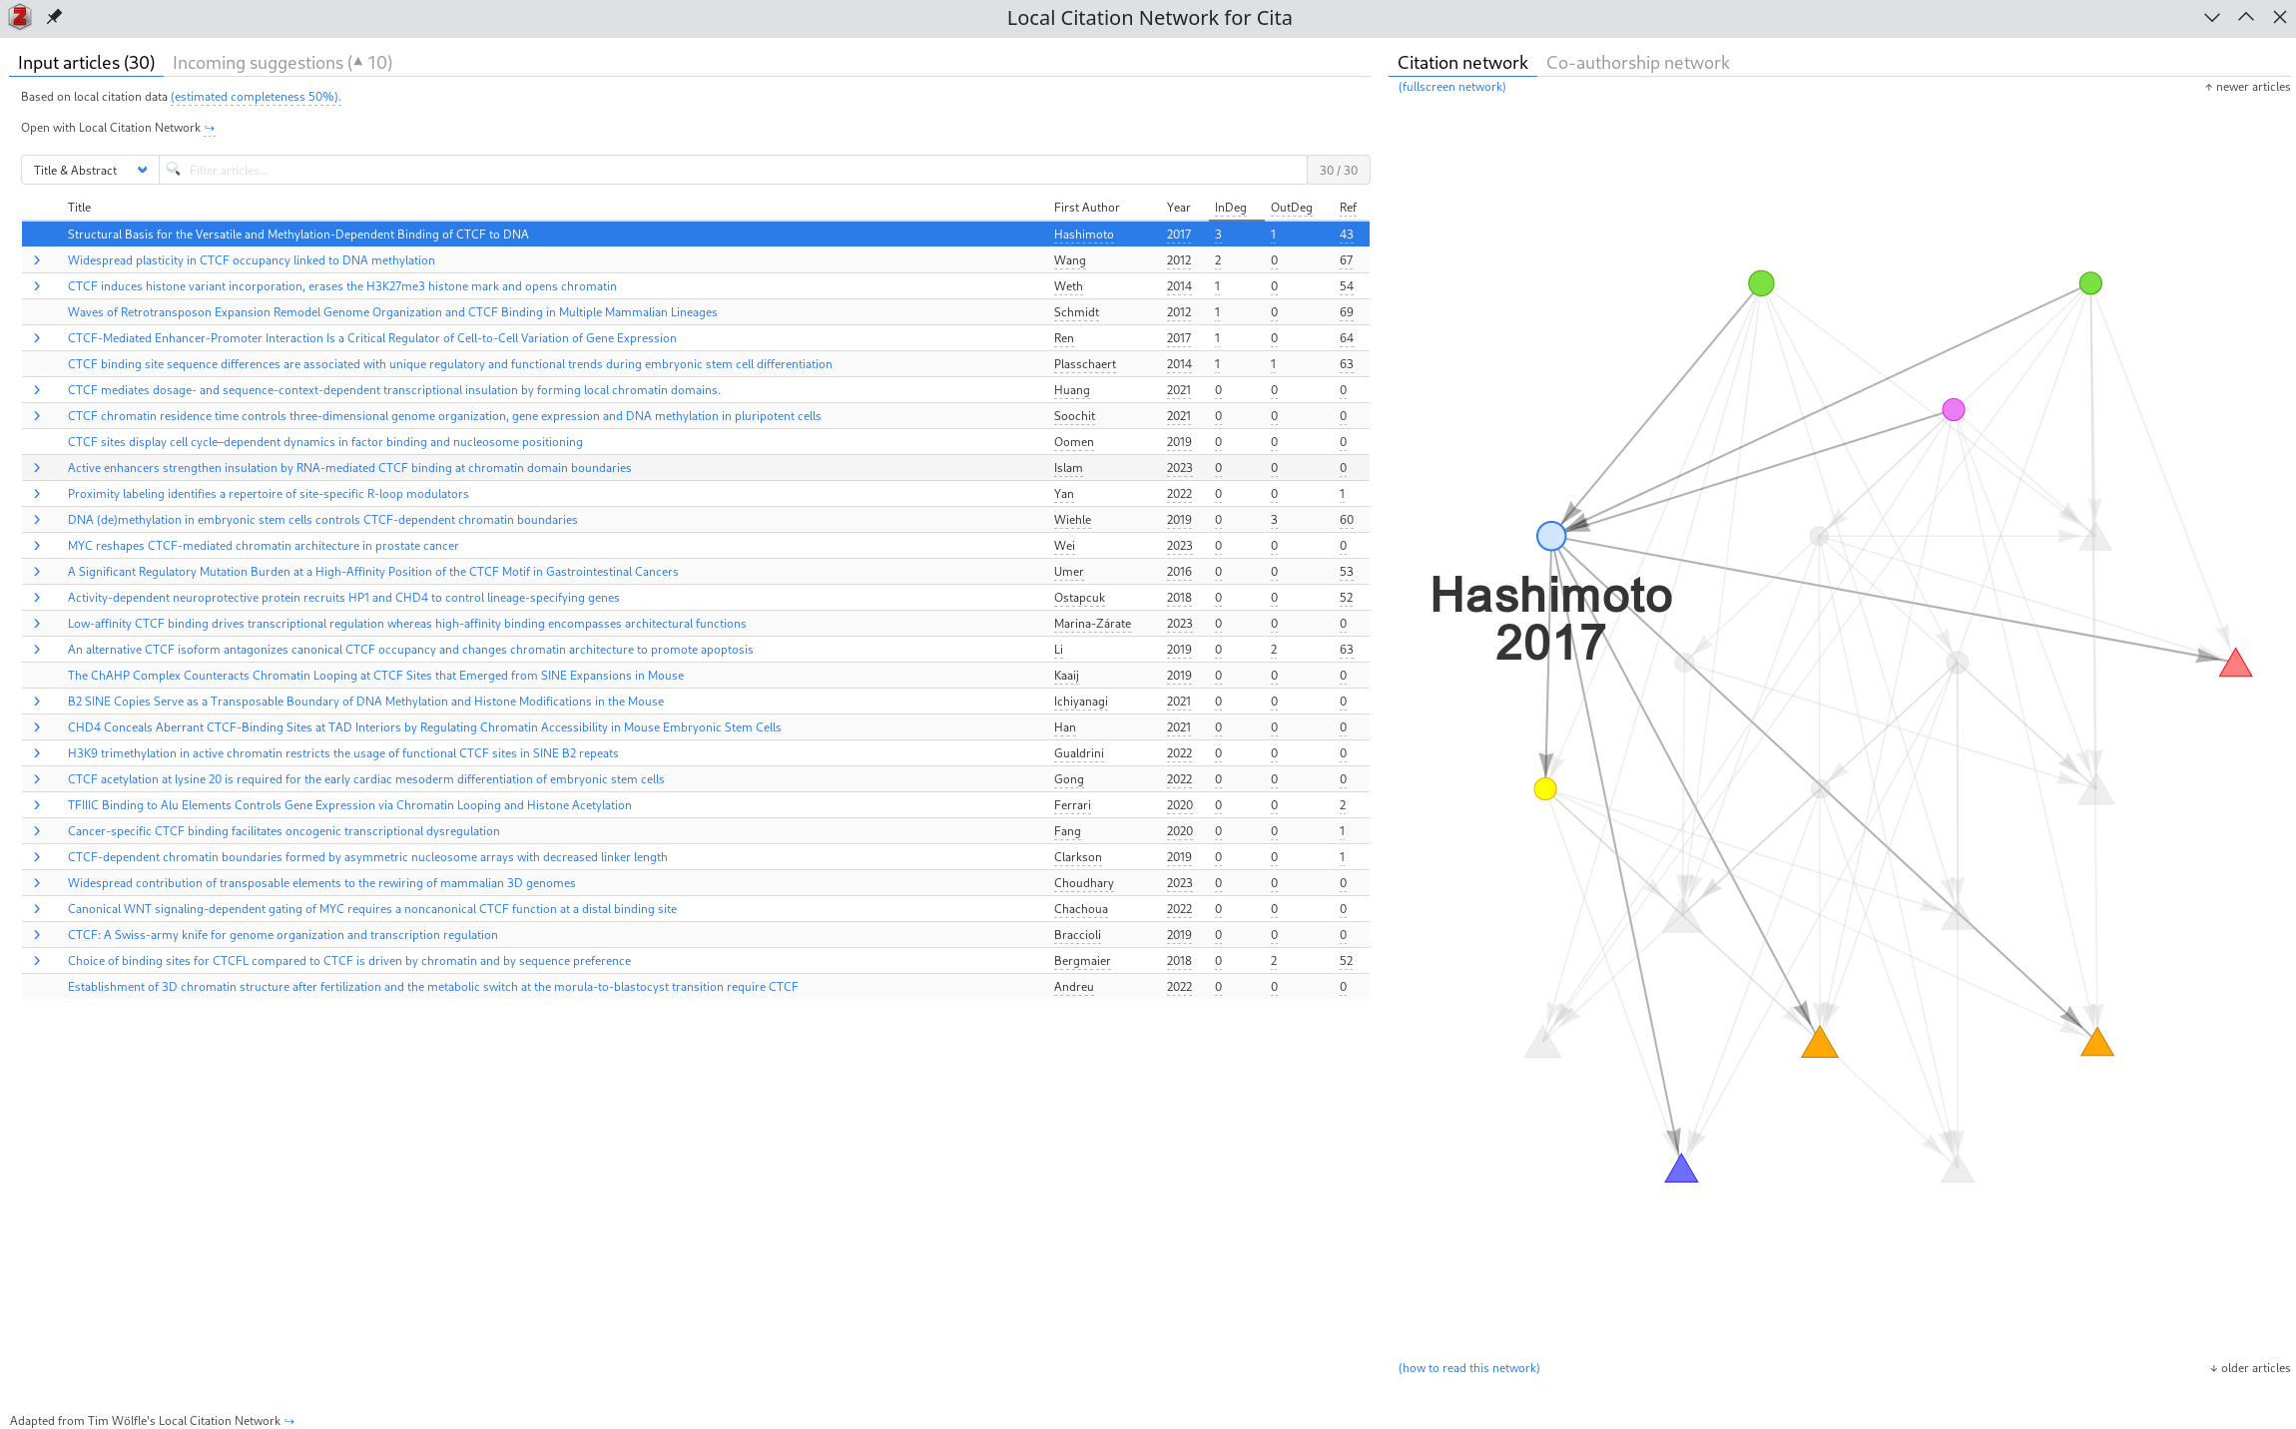Click the down arrow beside 'older articles'
Image resolution: width=2296 pixels, height=1429 pixels.
click(2214, 1367)
